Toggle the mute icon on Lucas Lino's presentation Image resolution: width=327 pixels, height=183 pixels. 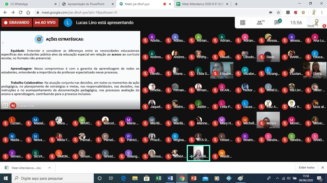(x=13, y=106)
